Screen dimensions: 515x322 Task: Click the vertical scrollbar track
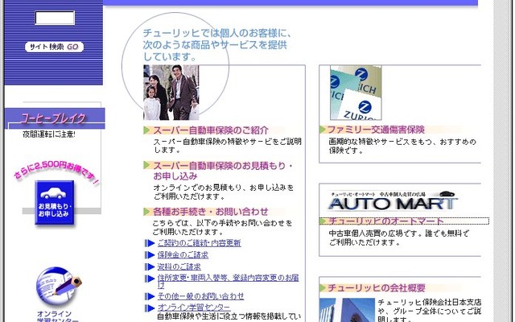503,161
